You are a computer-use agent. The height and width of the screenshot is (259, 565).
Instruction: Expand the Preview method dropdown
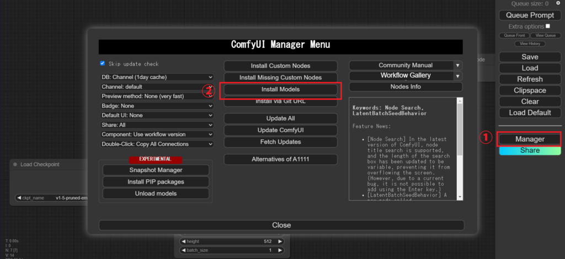tap(157, 96)
